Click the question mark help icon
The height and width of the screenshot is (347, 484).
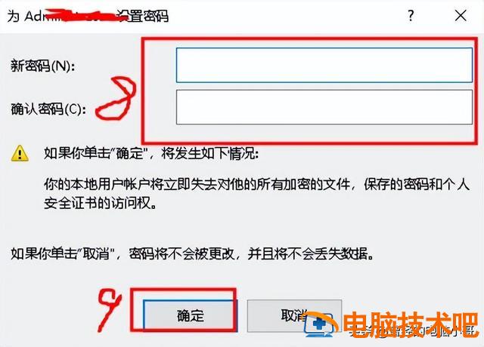coord(411,15)
